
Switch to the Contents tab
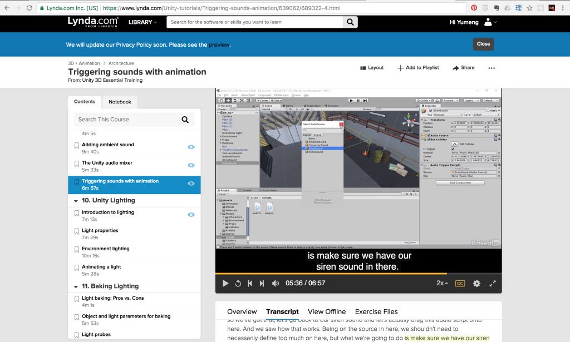tap(85, 102)
